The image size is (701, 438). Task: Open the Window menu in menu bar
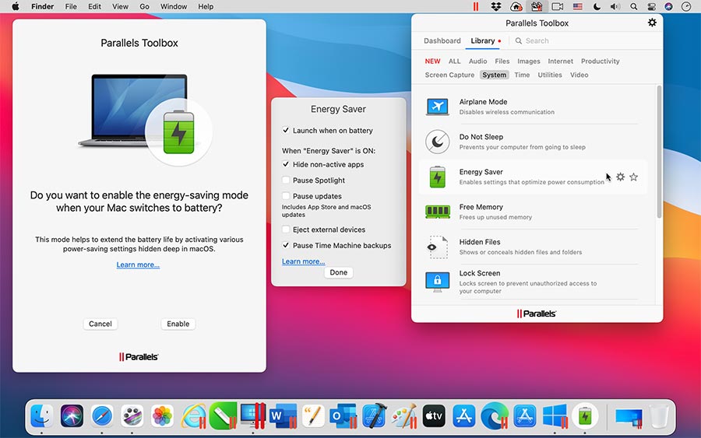[173, 6]
